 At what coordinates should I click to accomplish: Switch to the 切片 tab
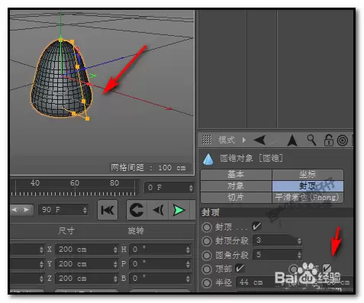[236, 197]
